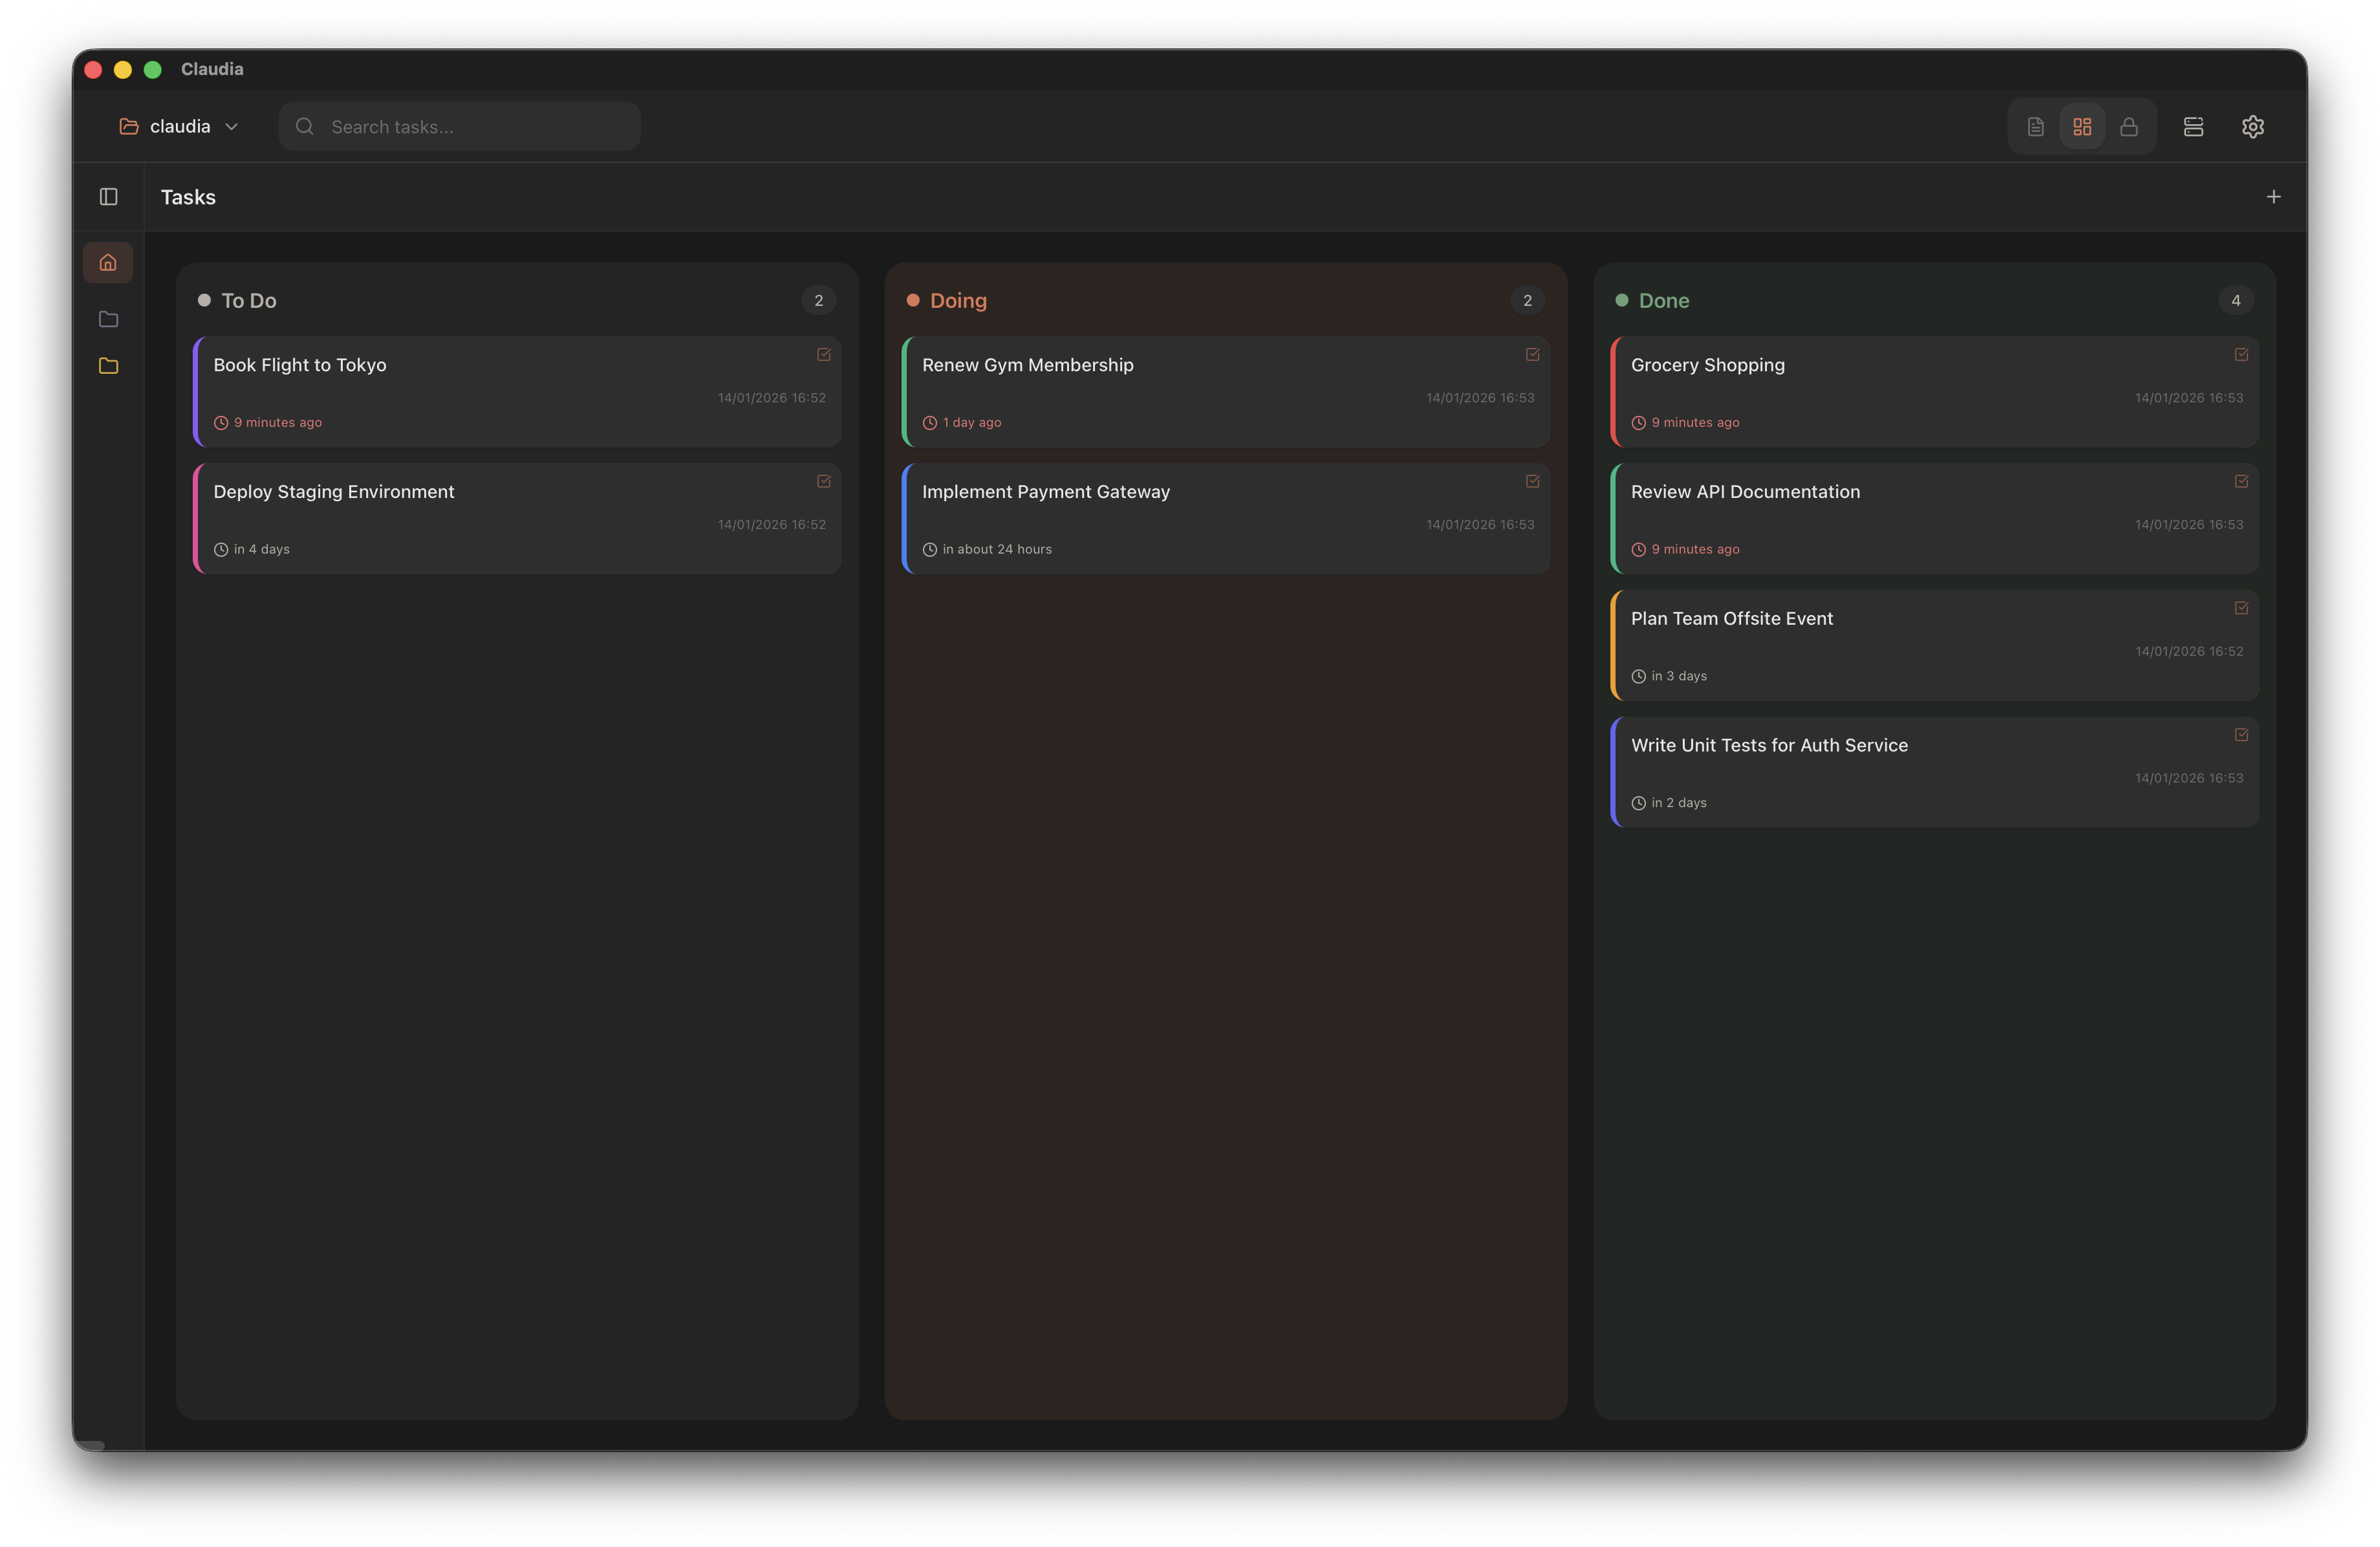Open the yellow folder in the sidebar

[x=107, y=365]
